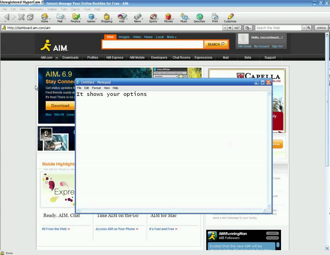Click Access AIM on Your Phone link

117,229
